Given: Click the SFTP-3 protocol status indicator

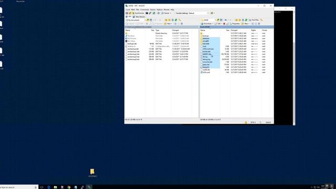Looking at the screenshot, I should (253, 122).
